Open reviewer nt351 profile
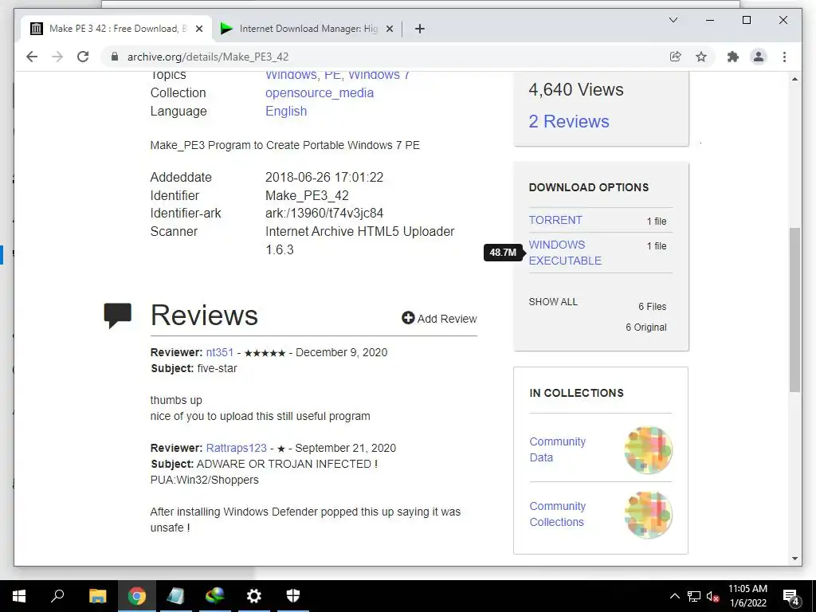This screenshot has width=816, height=612. point(220,352)
